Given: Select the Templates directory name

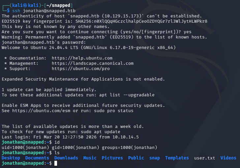Looking at the screenshot, I should click(x=177, y=158).
